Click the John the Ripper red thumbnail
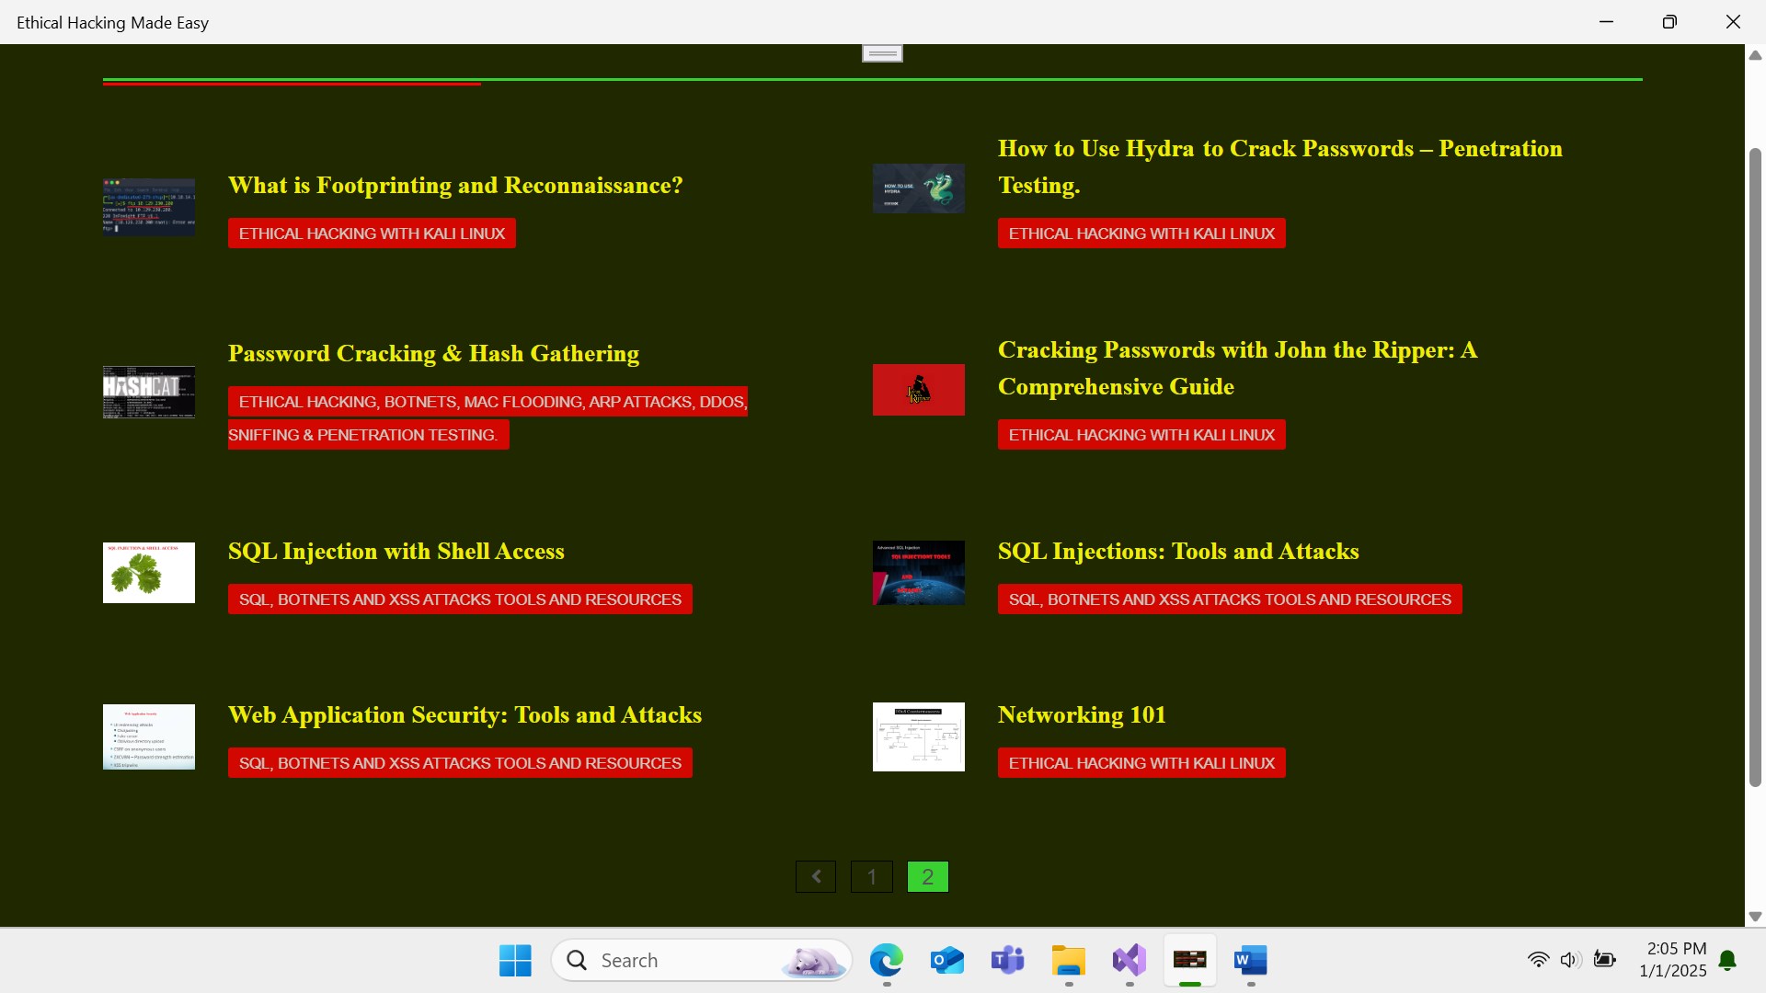 coord(918,390)
